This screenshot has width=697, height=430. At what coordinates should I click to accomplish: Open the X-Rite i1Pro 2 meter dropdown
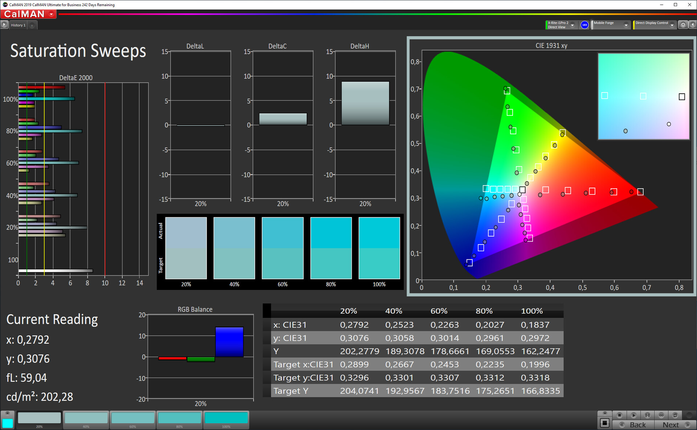click(x=572, y=25)
